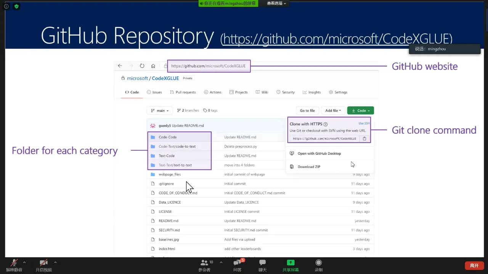Click the folder icon beside Code-Code
488x274 pixels.
click(x=152, y=137)
